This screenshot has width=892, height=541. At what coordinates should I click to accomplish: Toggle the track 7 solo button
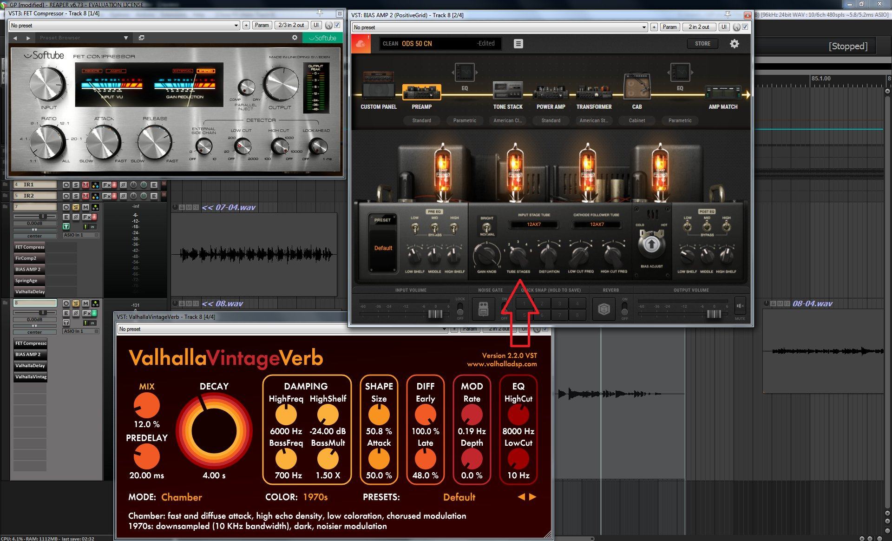point(76,207)
